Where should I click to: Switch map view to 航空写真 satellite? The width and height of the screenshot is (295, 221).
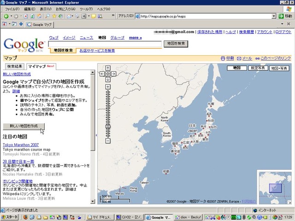[x=258, y=68]
